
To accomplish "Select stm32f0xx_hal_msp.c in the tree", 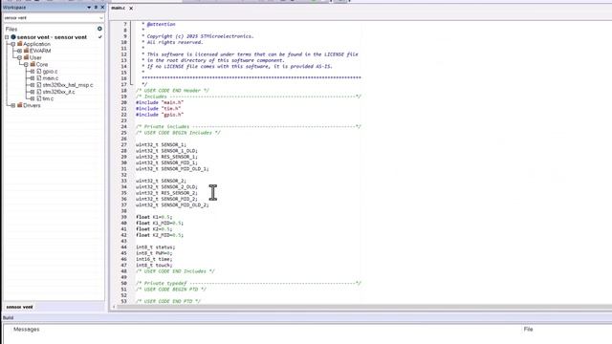I will coord(68,85).
